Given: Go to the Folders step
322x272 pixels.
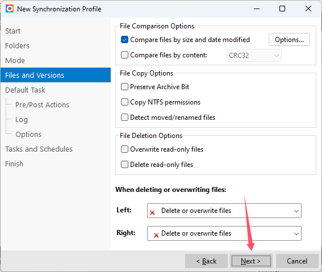Looking at the screenshot, I should click(17, 45).
